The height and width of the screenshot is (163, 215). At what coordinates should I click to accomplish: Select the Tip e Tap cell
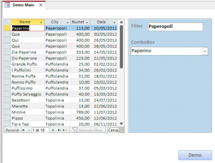(27, 124)
